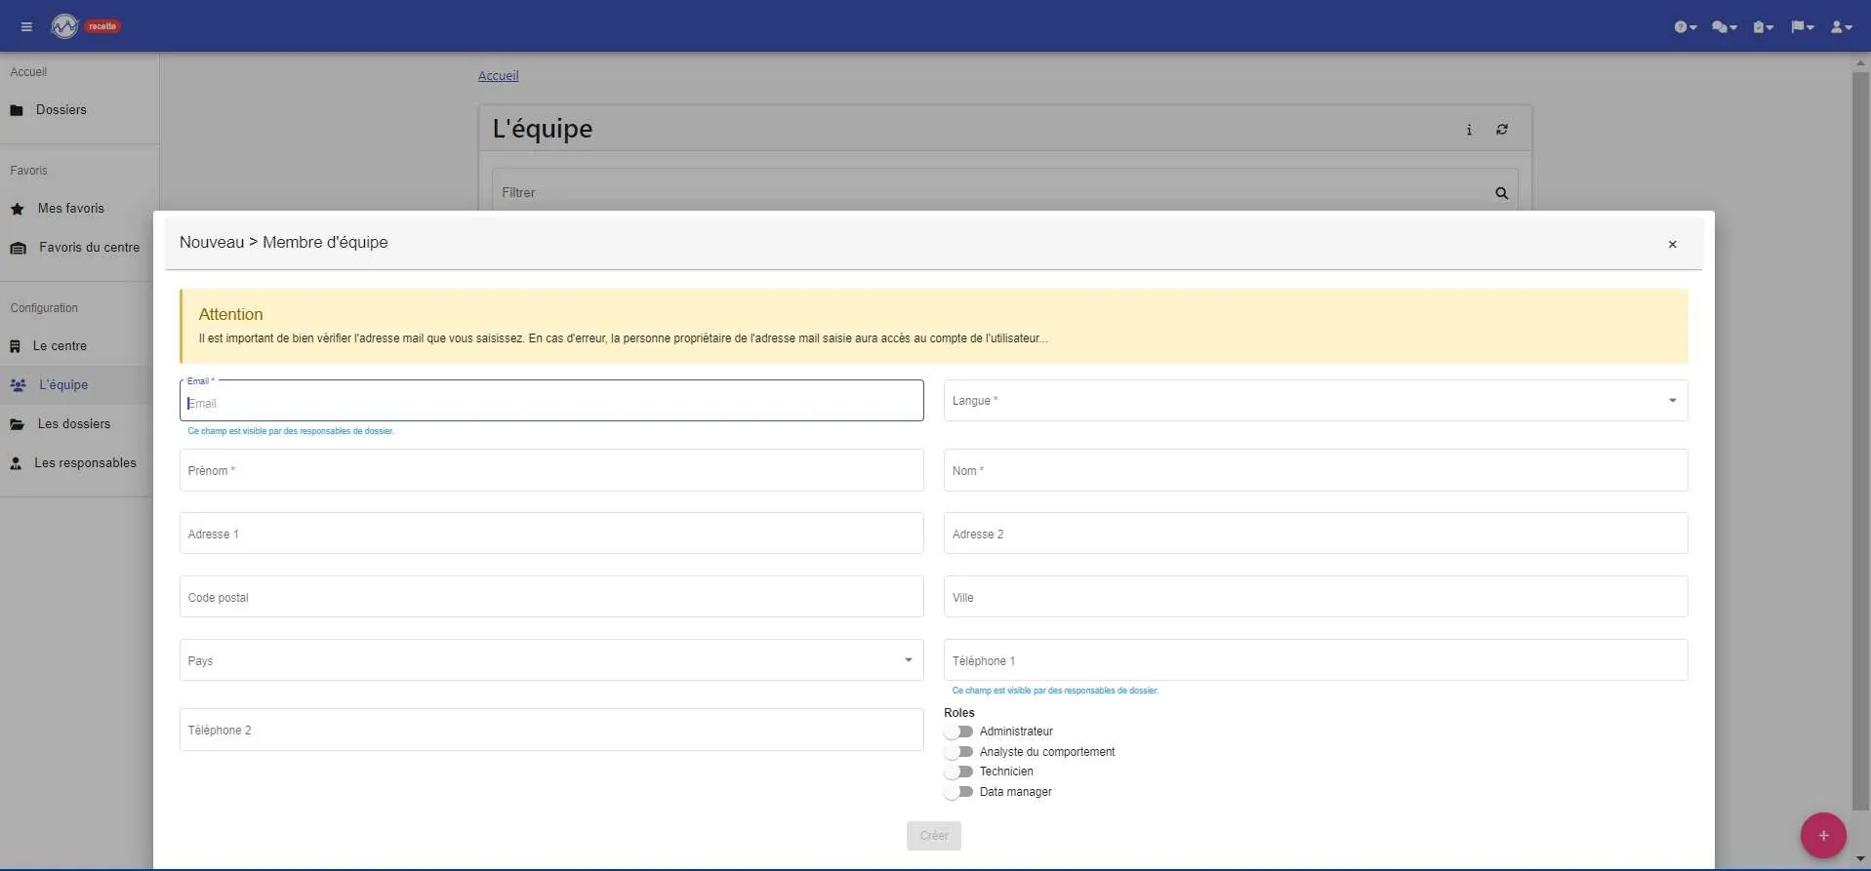Open the clipboard tasks menu
Screen dimensions: 1871x871
click(1763, 27)
